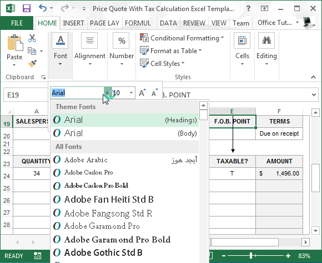Expand the Number group
Screen dimensions: 322x263
point(122,50)
